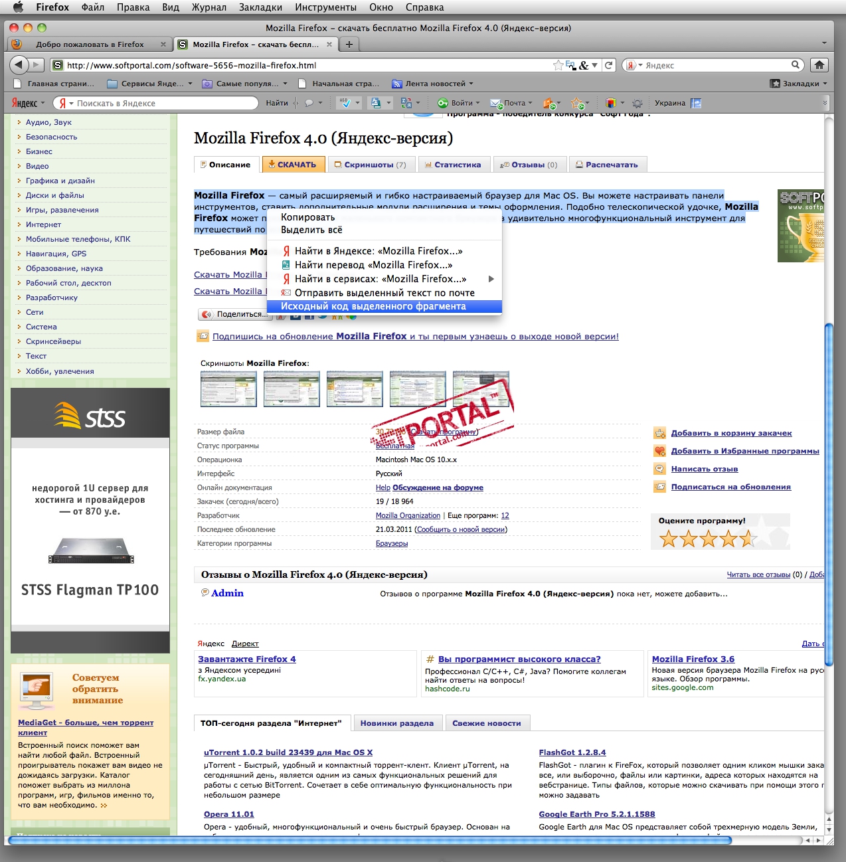Close the 'Добро пожаловать в Firefox' tab

tap(163, 44)
